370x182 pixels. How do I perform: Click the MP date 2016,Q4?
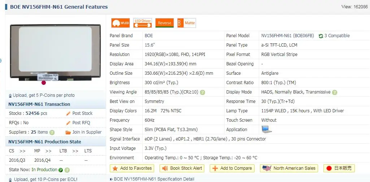click(42, 160)
